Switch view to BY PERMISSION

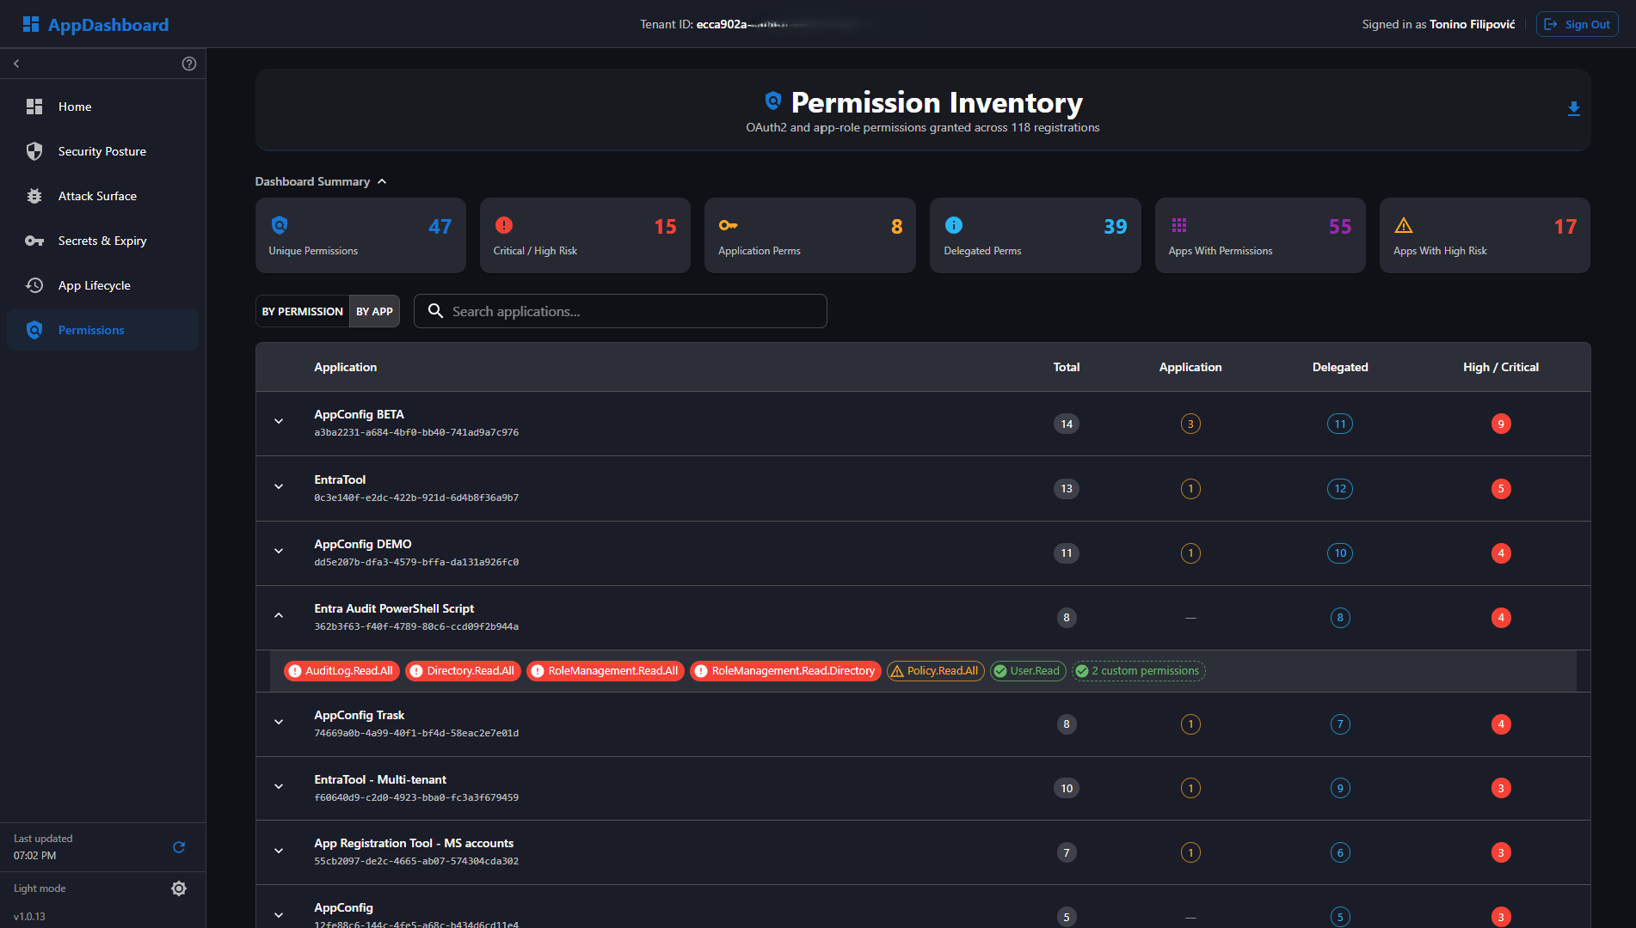303,311
